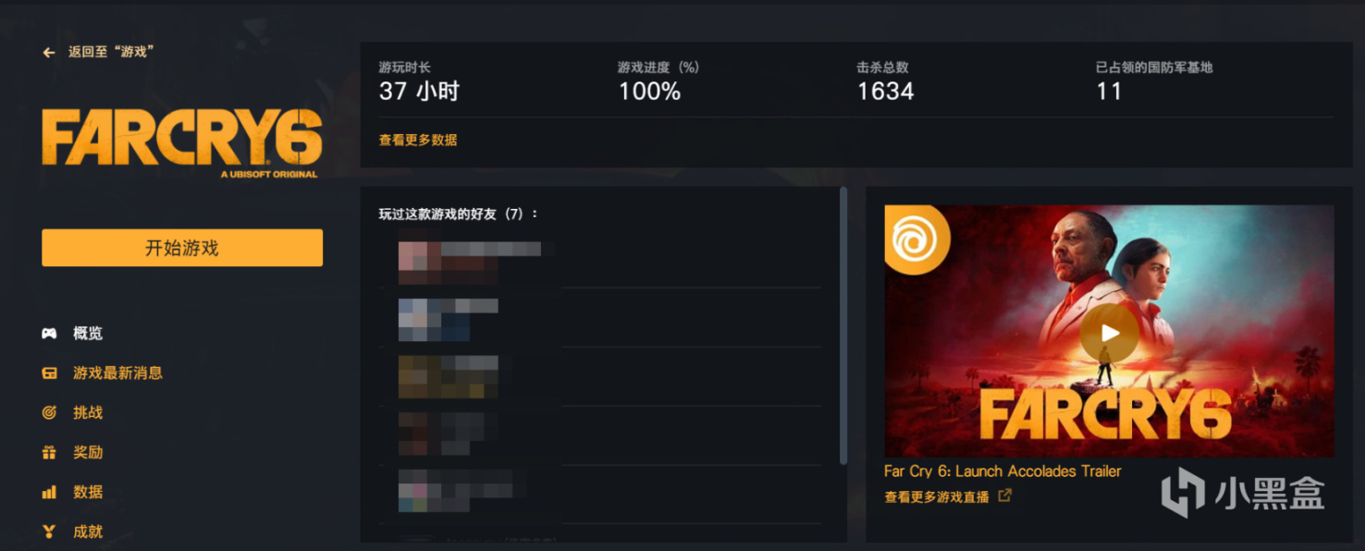This screenshot has height=551, width=1365.
Task: Start the game with 开始游戏 button
Action: [182, 248]
